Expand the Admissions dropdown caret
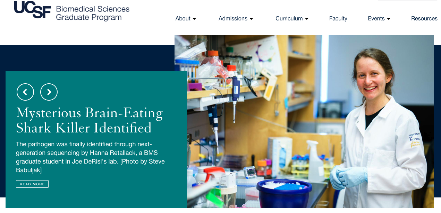 [x=252, y=19]
